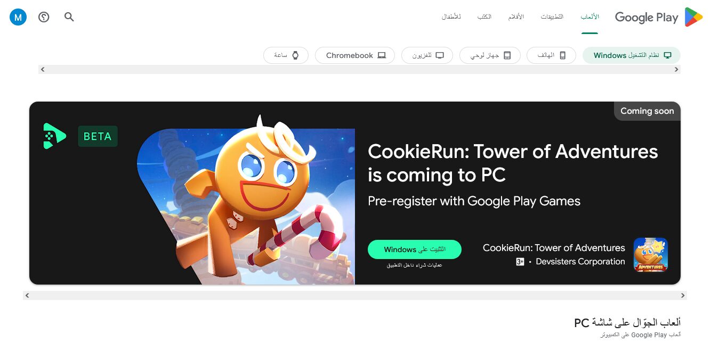Click the Google Play Games logo on banner
The height and width of the screenshot is (342, 719).
pos(54,136)
